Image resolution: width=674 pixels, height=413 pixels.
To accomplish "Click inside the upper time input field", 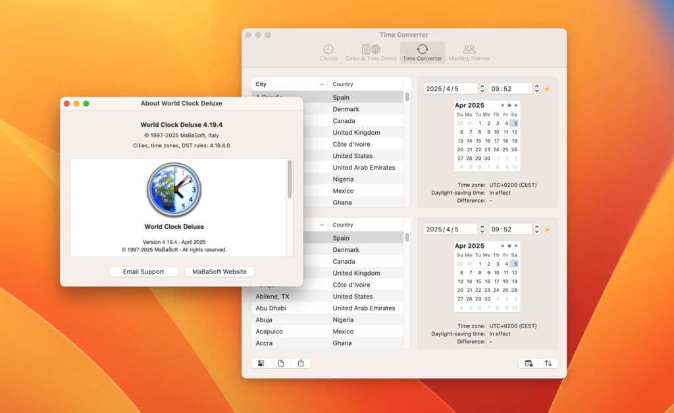I will coord(510,88).
